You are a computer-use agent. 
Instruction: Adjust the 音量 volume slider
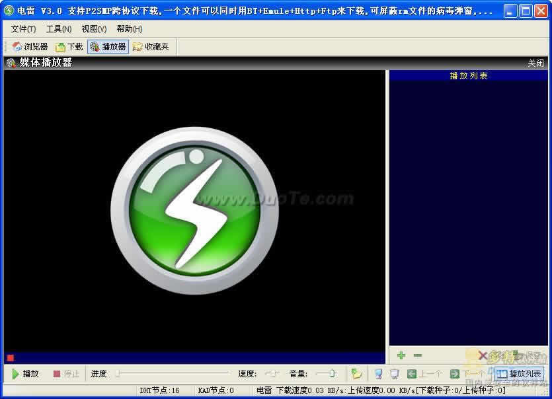click(326, 373)
